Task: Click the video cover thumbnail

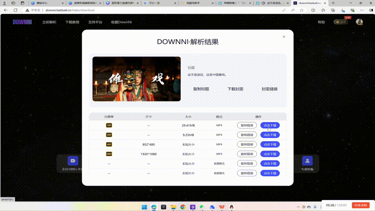Action: tap(137, 79)
